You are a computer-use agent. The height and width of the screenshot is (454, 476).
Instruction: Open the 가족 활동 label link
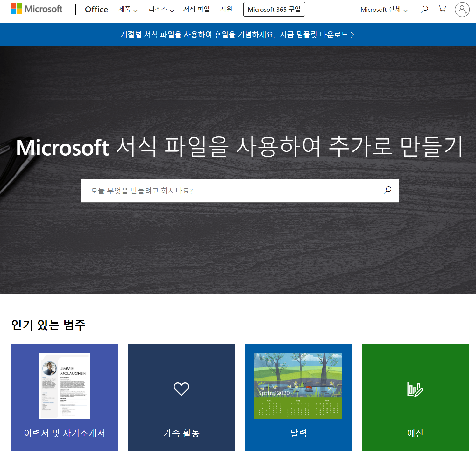181,433
